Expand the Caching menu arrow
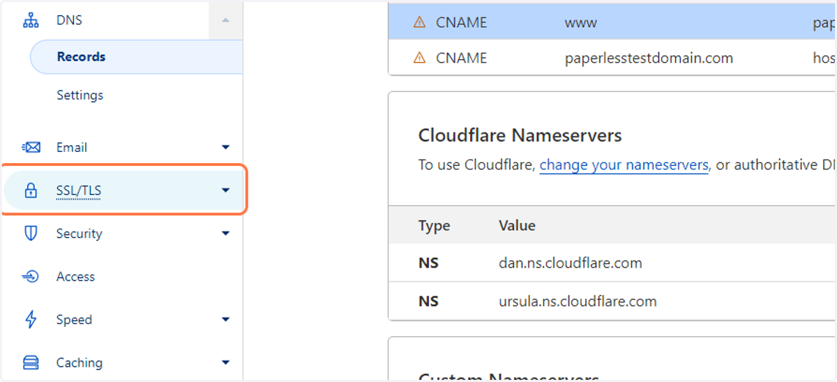The height and width of the screenshot is (382, 837). point(225,362)
